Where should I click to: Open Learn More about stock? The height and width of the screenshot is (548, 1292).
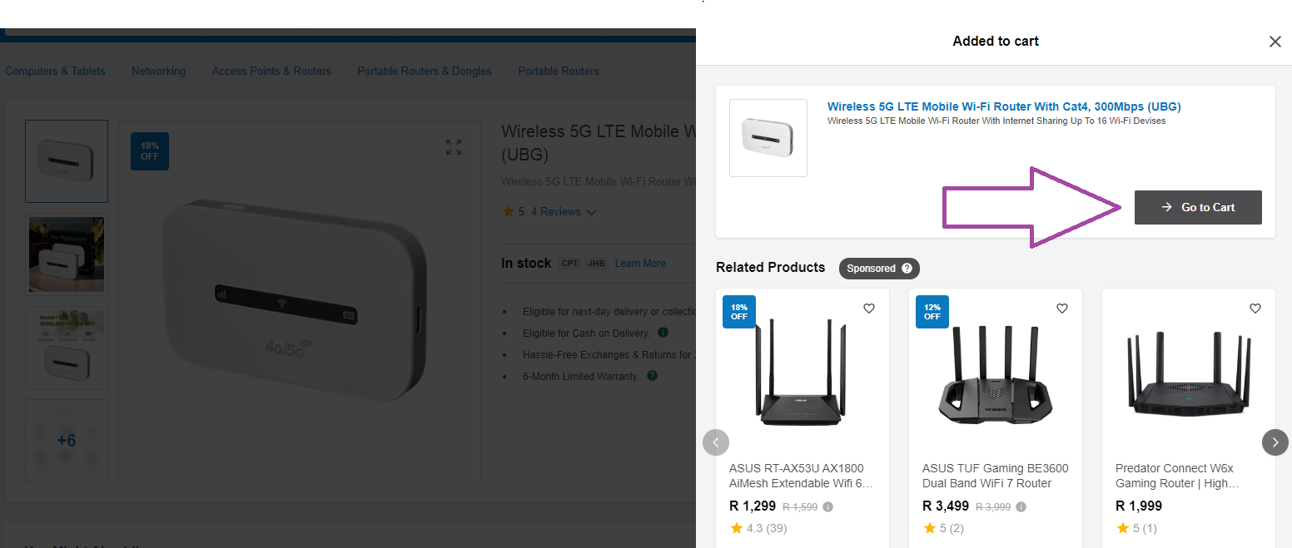(x=640, y=264)
